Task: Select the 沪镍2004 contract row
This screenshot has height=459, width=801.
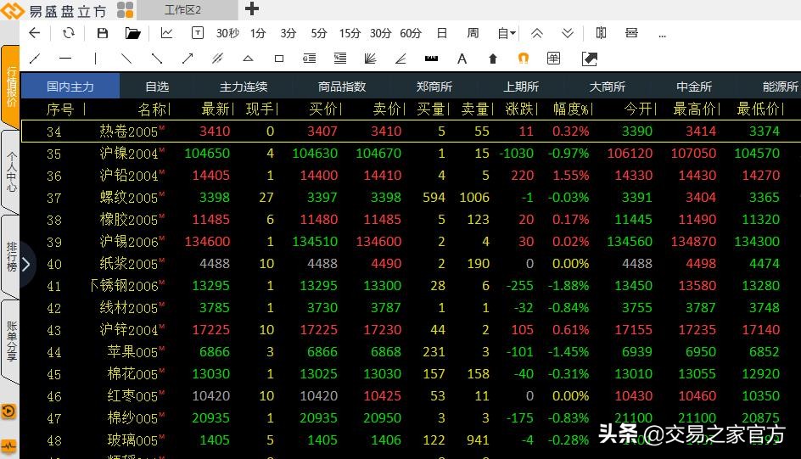Action: (x=411, y=154)
